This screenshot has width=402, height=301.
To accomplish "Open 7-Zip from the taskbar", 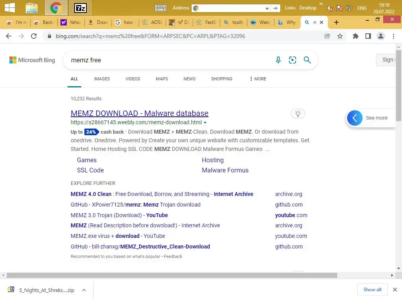I will tap(80, 8).
